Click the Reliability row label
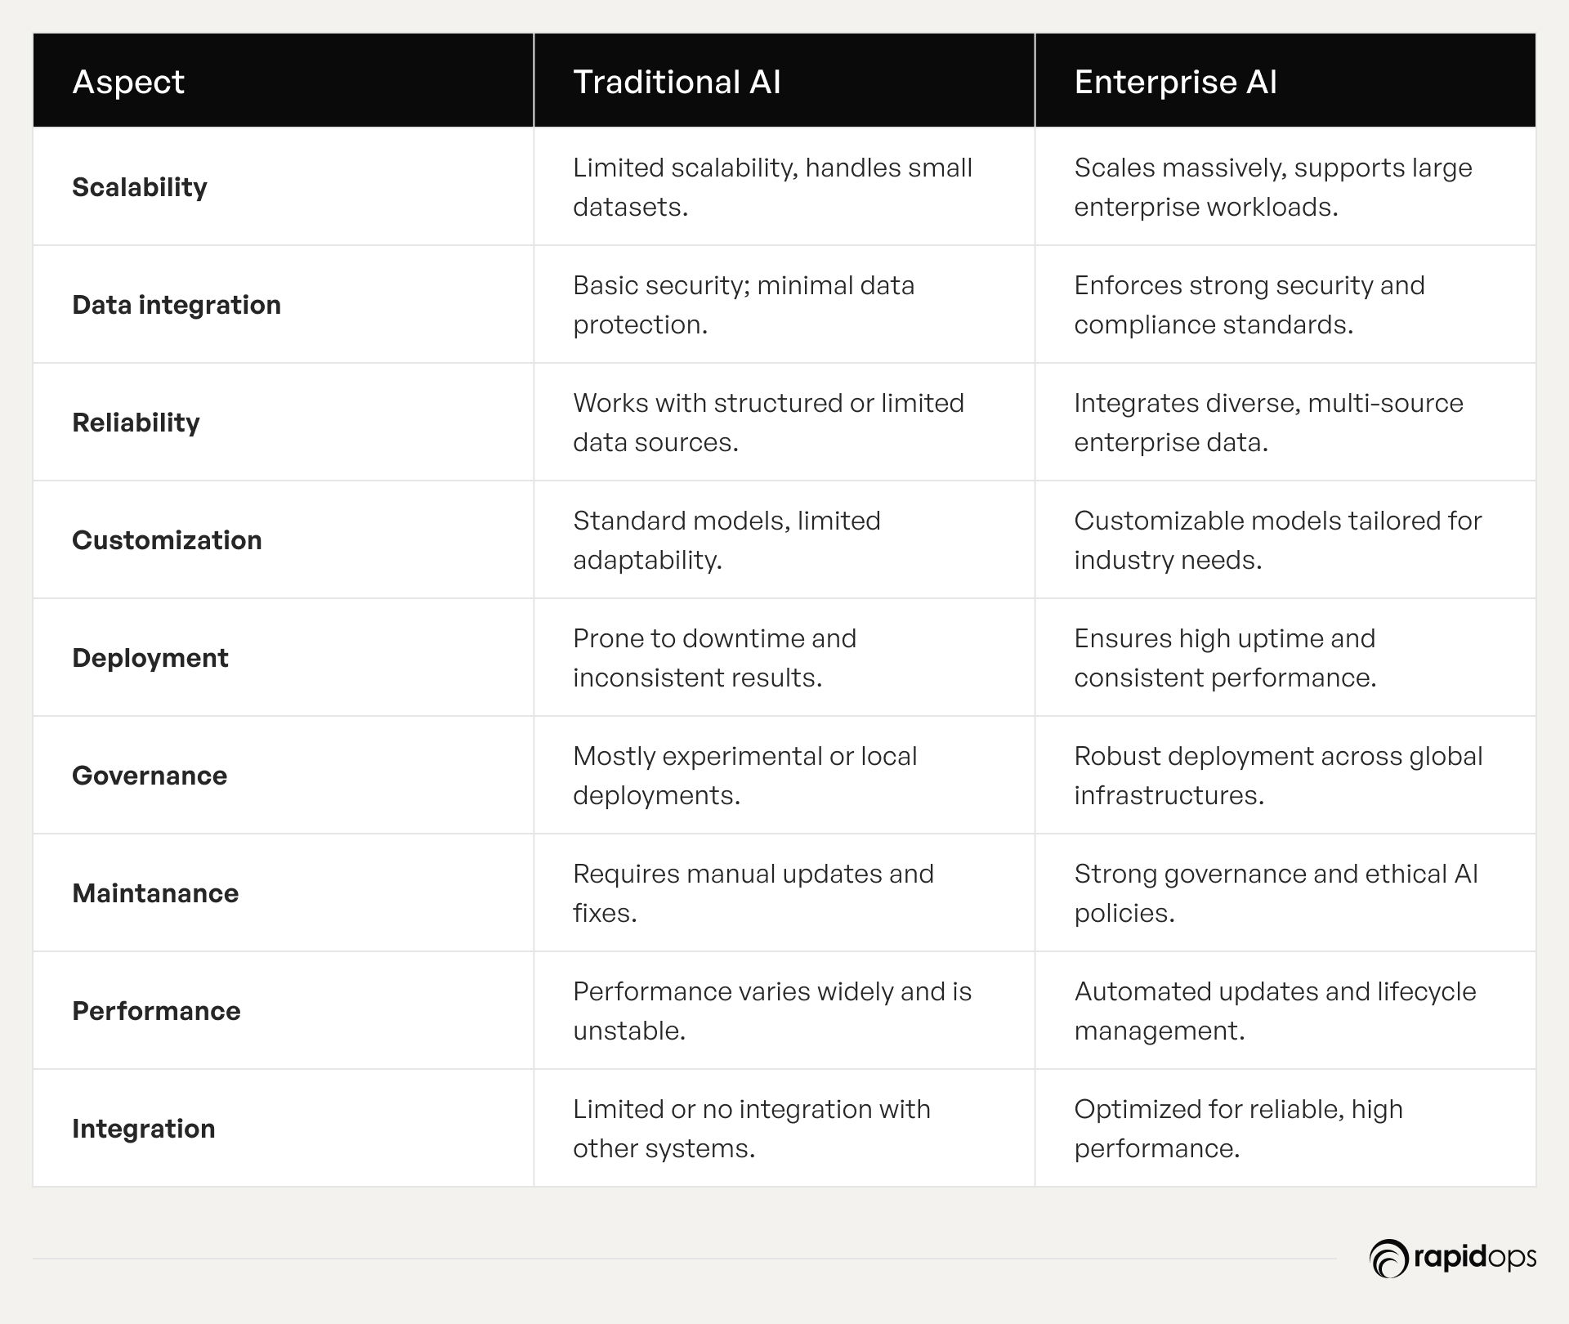The width and height of the screenshot is (1569, 1324). click(x=136, y=423)
